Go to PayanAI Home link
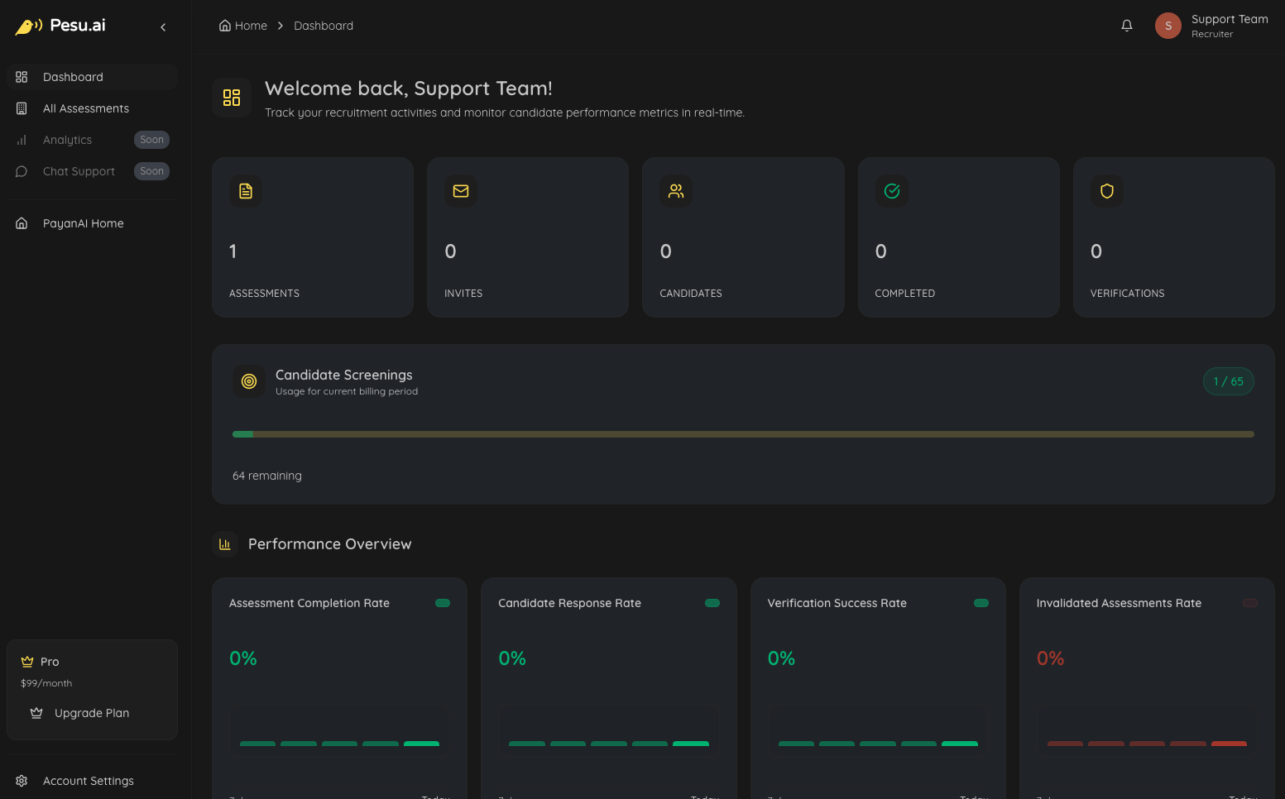The width and height of the screenshot is (1285, 799). (x=84, y=223)
